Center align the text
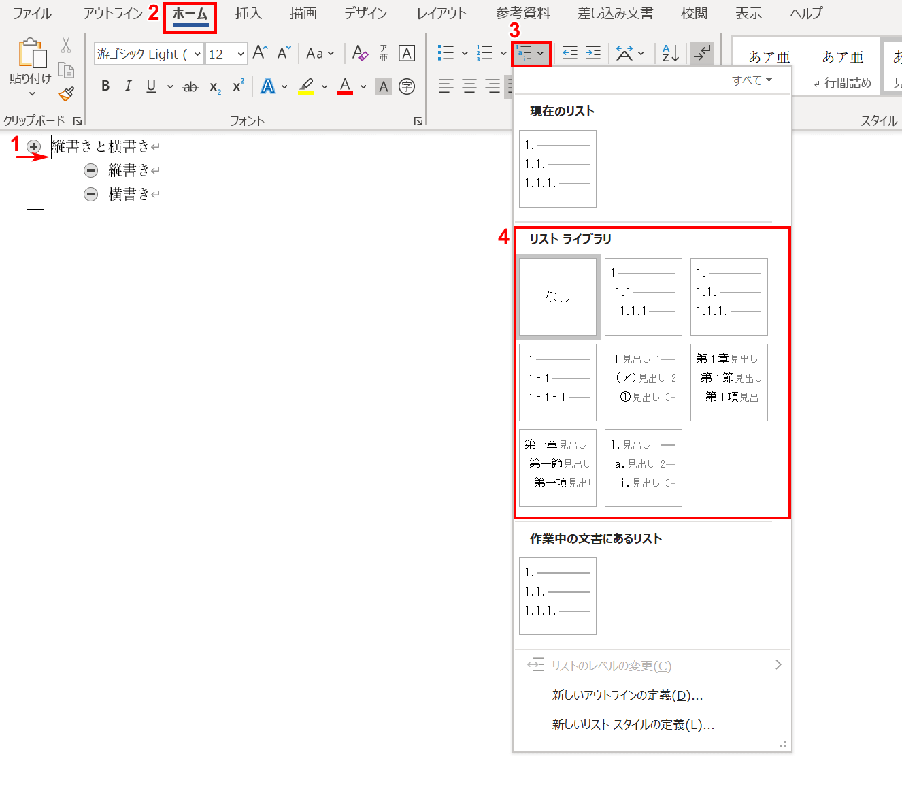 coord(469,86)
